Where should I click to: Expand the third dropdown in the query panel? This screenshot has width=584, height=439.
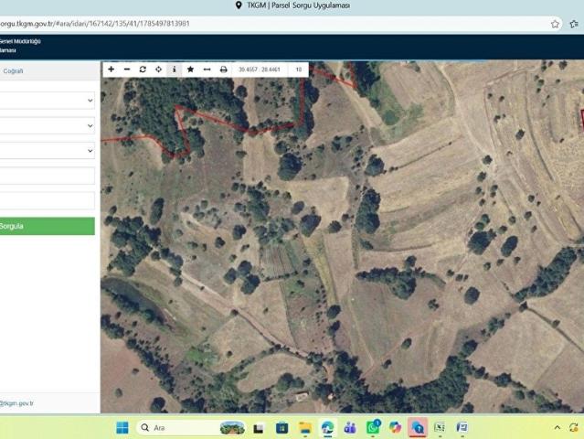[47, 151]
